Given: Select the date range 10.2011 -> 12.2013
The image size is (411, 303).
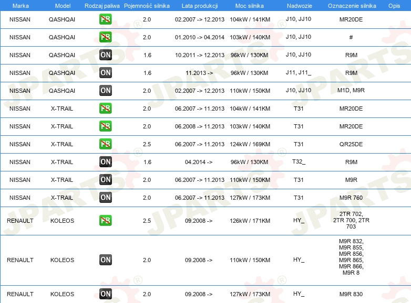Looking at the screenshot, I should [200, 55].
